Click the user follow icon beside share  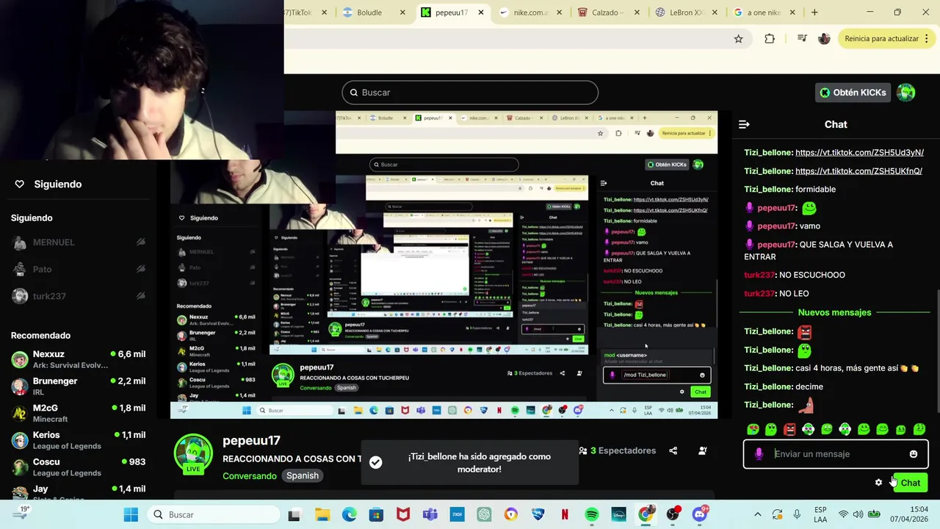click(703, 450)
